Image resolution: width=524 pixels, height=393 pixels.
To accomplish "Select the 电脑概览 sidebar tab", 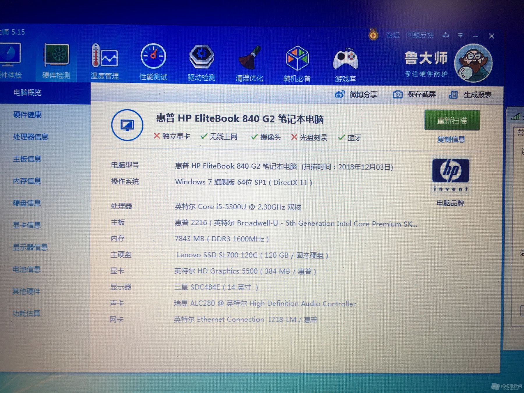I will coord(45,93).
